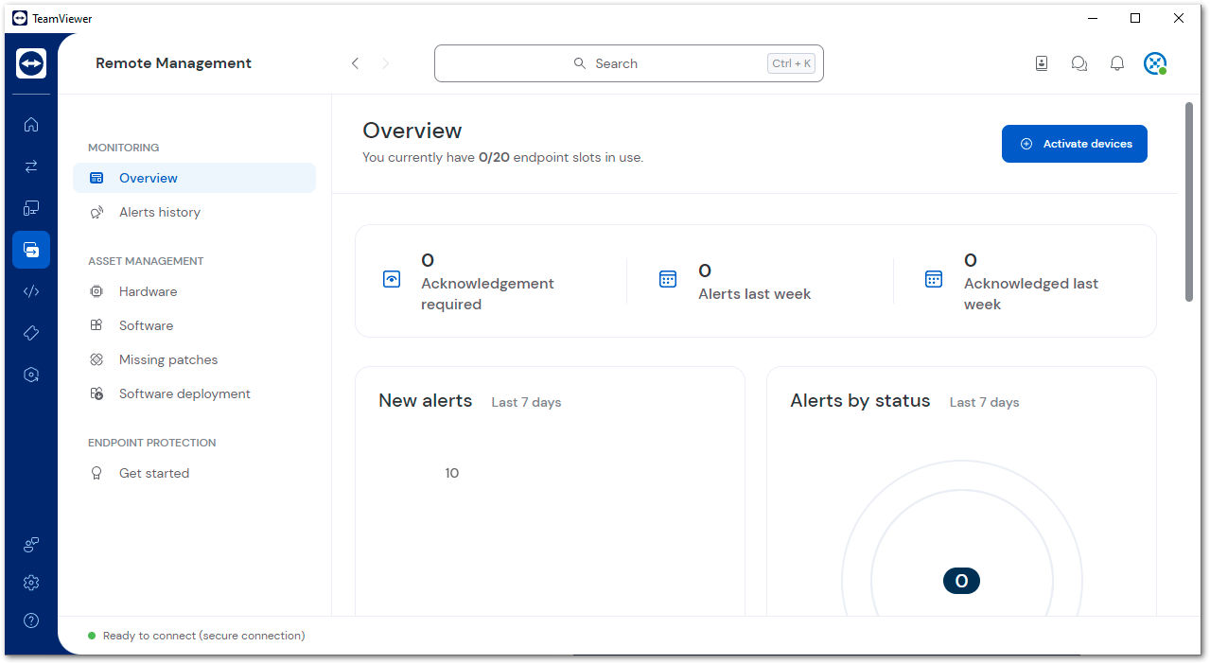Open the Software page under Asset Management
Screen dimensions: 1210x664
[x=146, y=325]
